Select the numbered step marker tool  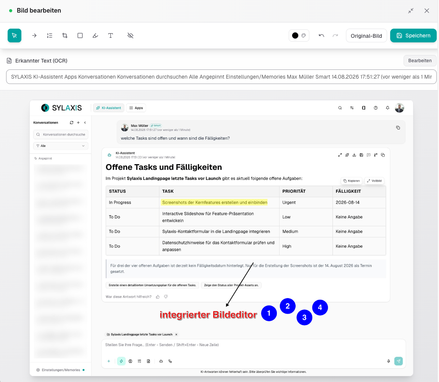(50, 35)
